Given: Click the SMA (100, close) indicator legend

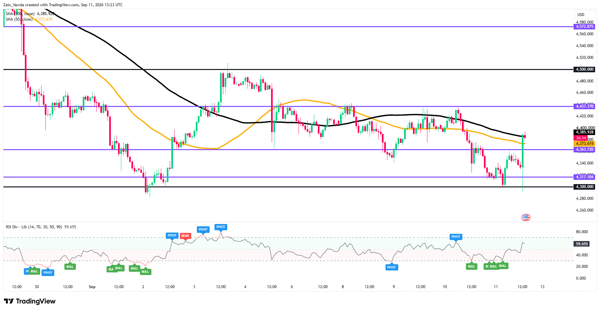Looking at the screenshot, I should 30,14.
